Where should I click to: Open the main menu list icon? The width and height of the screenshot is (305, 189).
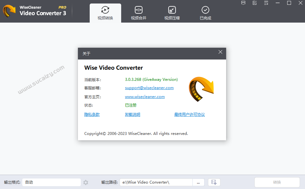(266, 3)
